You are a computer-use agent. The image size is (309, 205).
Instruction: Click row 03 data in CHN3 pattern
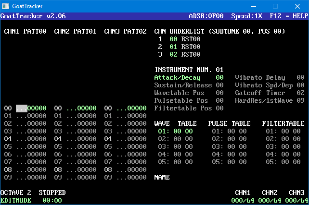coord(131,131)
